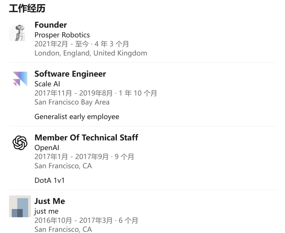Image resolution: width=285 pixels, height=233 pixels.
Task: Click London, England, United Kingdom location
Action: click(x=91, y=53)
